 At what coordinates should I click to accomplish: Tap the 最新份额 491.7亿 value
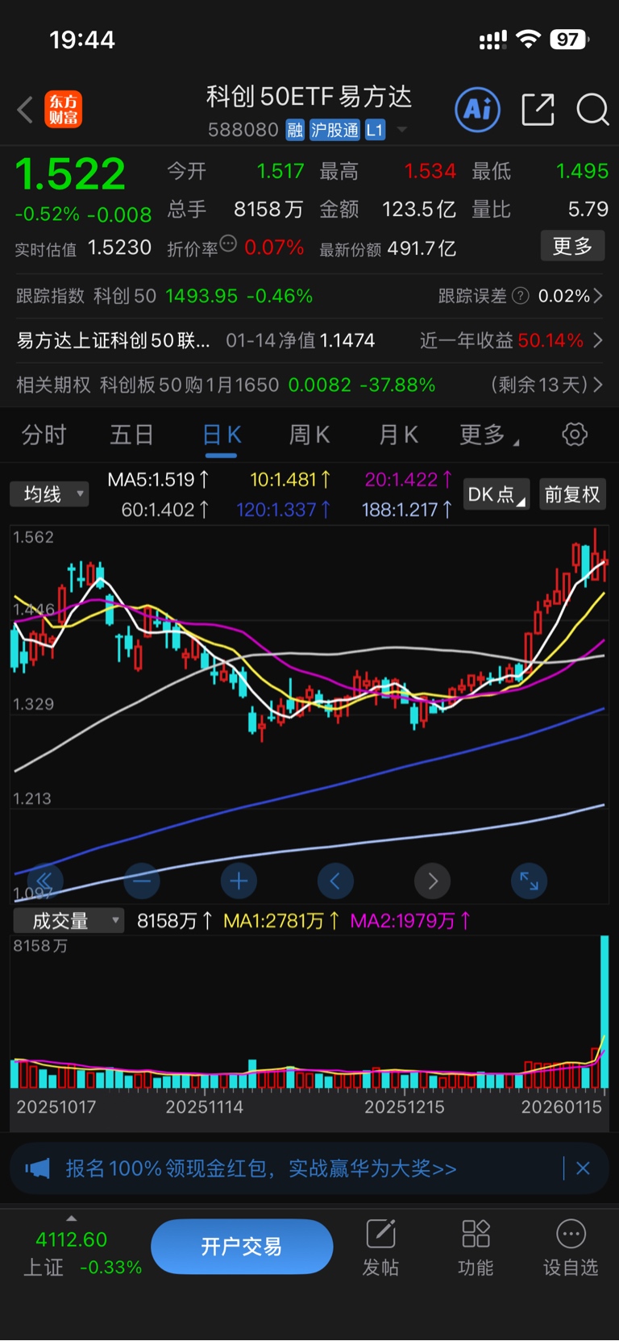click(422, 248)
